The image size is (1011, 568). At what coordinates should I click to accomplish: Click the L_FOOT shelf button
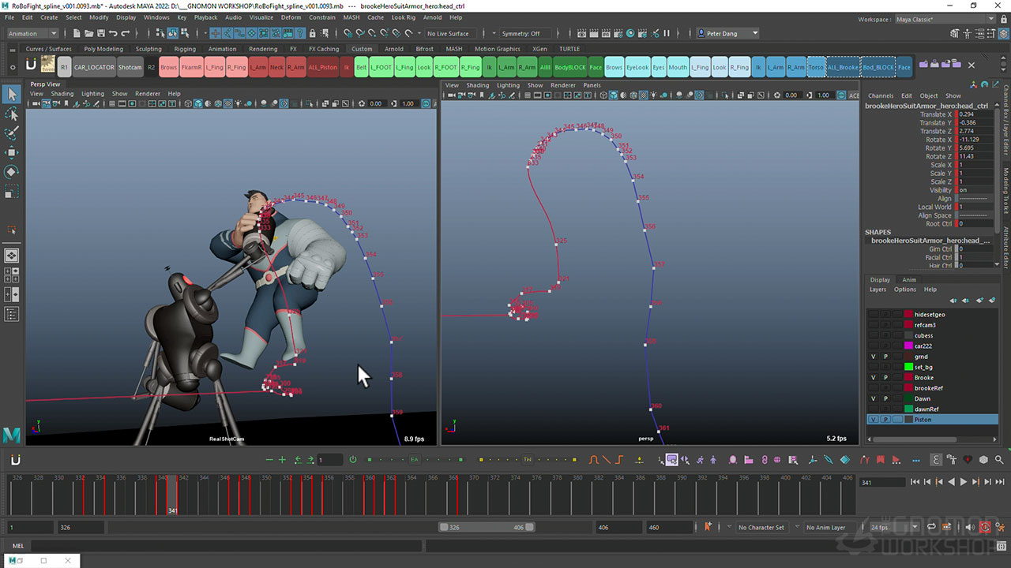(x=381, y=67)
